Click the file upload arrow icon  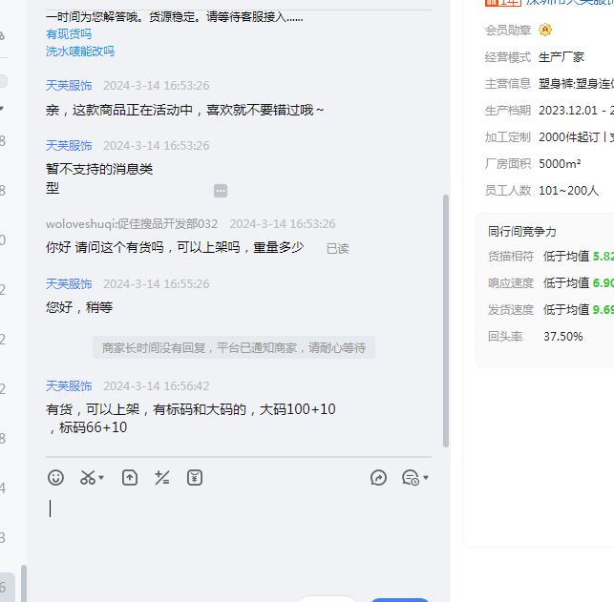(x=130, y=477)
